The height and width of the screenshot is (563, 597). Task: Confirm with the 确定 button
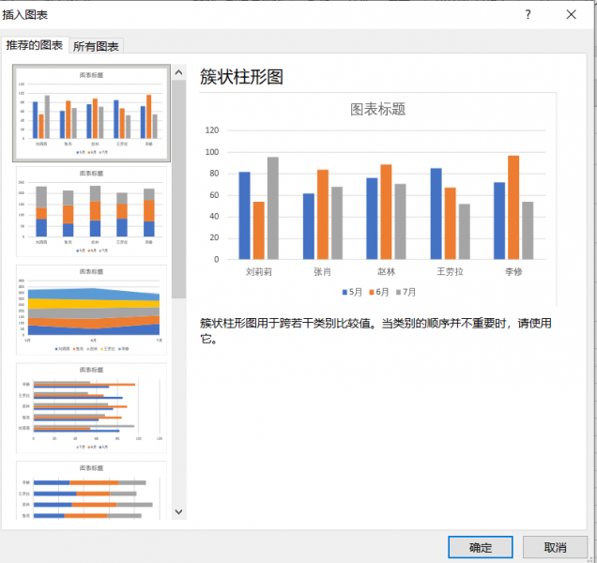coord(480,547)
